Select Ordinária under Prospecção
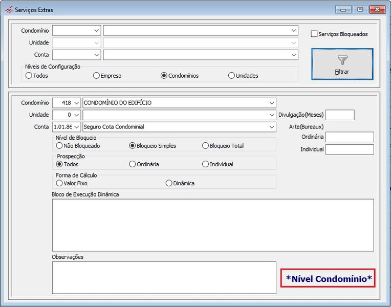Image resolution: width=391 pixels, height=307 pixels. point(133,164)
